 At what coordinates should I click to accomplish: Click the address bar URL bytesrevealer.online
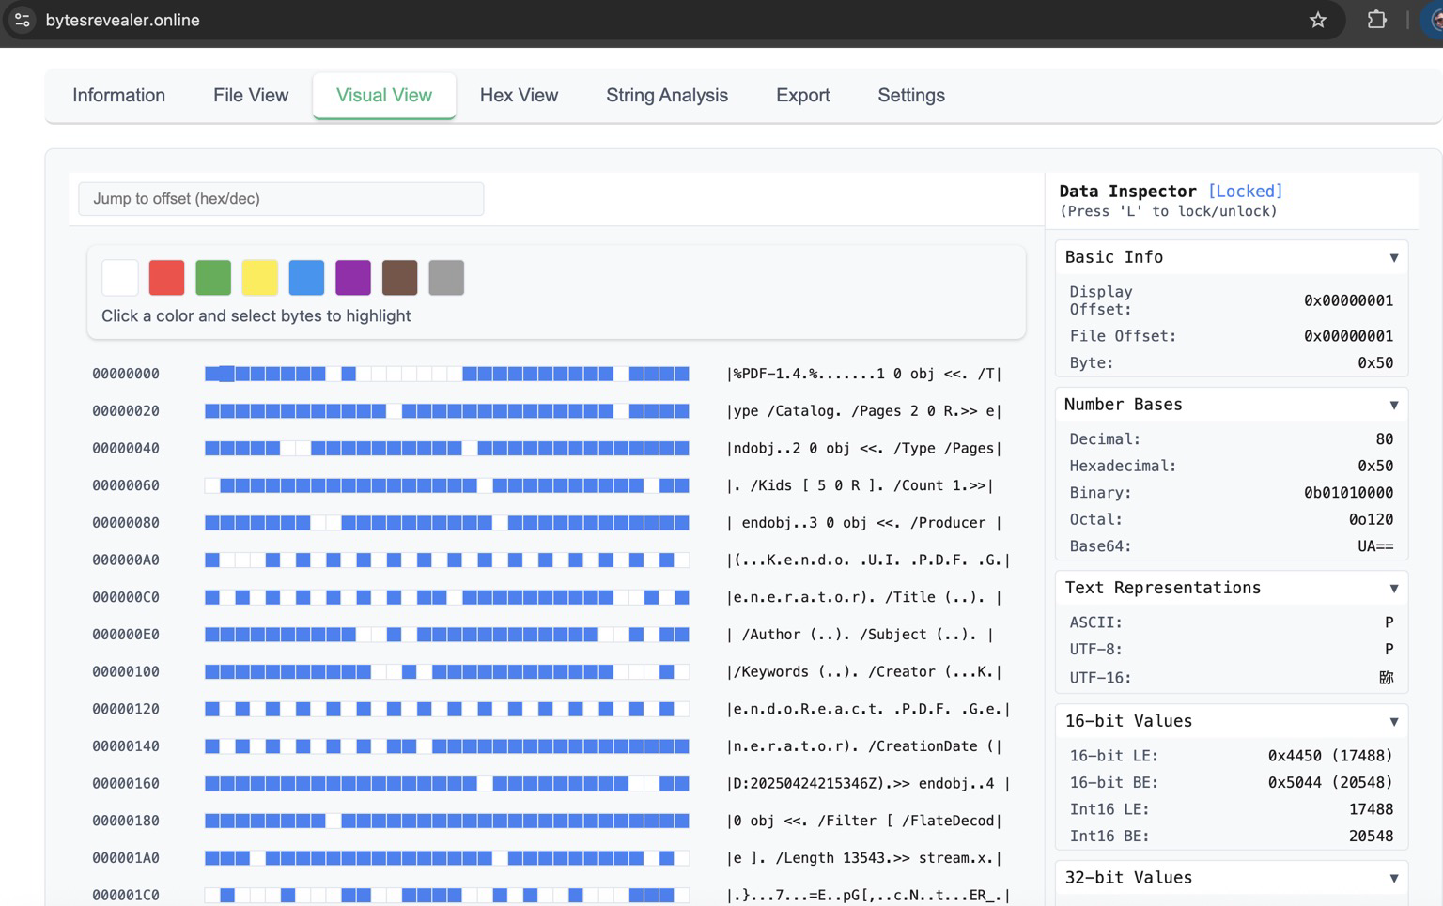[123, 20]
